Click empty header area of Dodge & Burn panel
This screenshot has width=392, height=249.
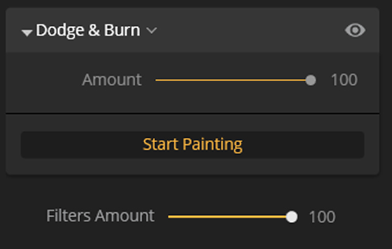pyautogui.click(x=250, y=30)
